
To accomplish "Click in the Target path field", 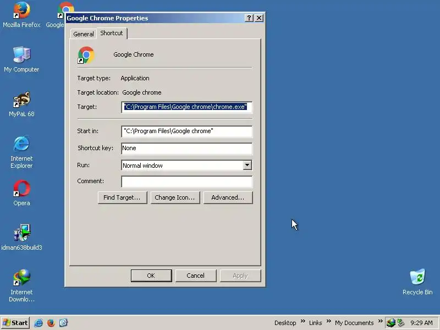I will point(186,107).
